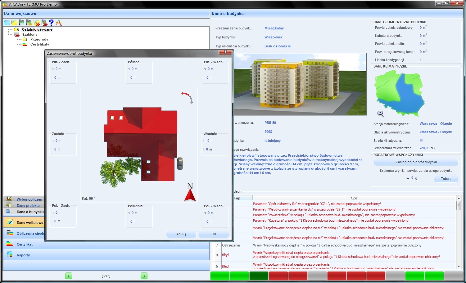Switch to the Raporty section
This screenshot has width=466, height=283.
click(23, 255)
